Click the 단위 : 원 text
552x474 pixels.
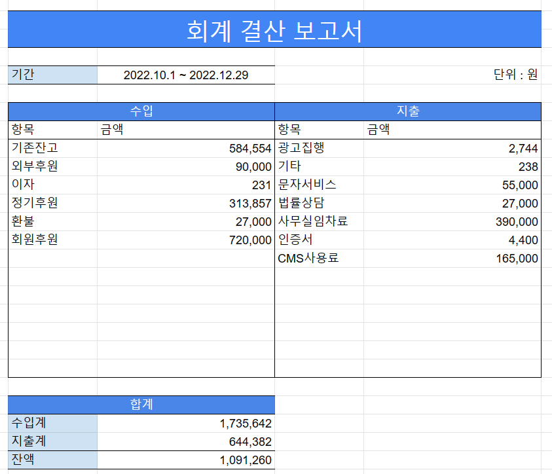[515, 75]
